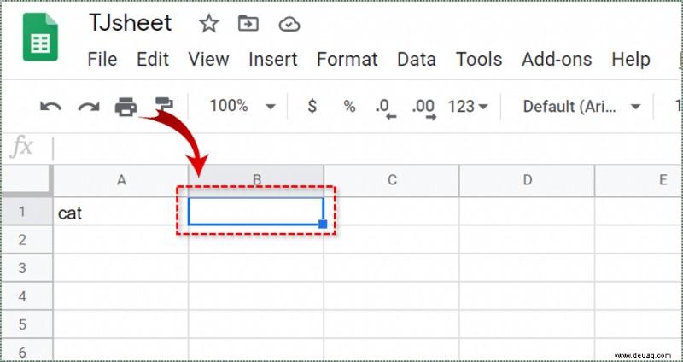The height and width of the screenshot is (362, 683).
Task: Check the cloud save status icon
Action: (x=289, y=25)
